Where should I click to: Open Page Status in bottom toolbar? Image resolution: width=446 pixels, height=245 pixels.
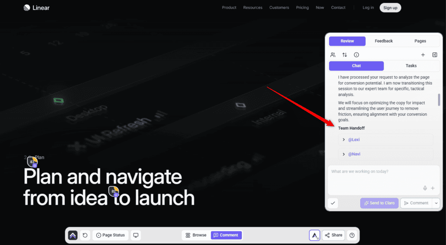pyautogui.click(x=110, y=235)
